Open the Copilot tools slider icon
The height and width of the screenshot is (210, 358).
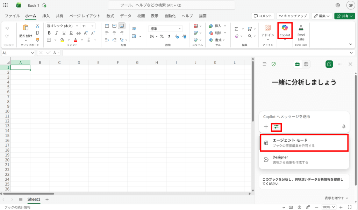coord(277,127)
